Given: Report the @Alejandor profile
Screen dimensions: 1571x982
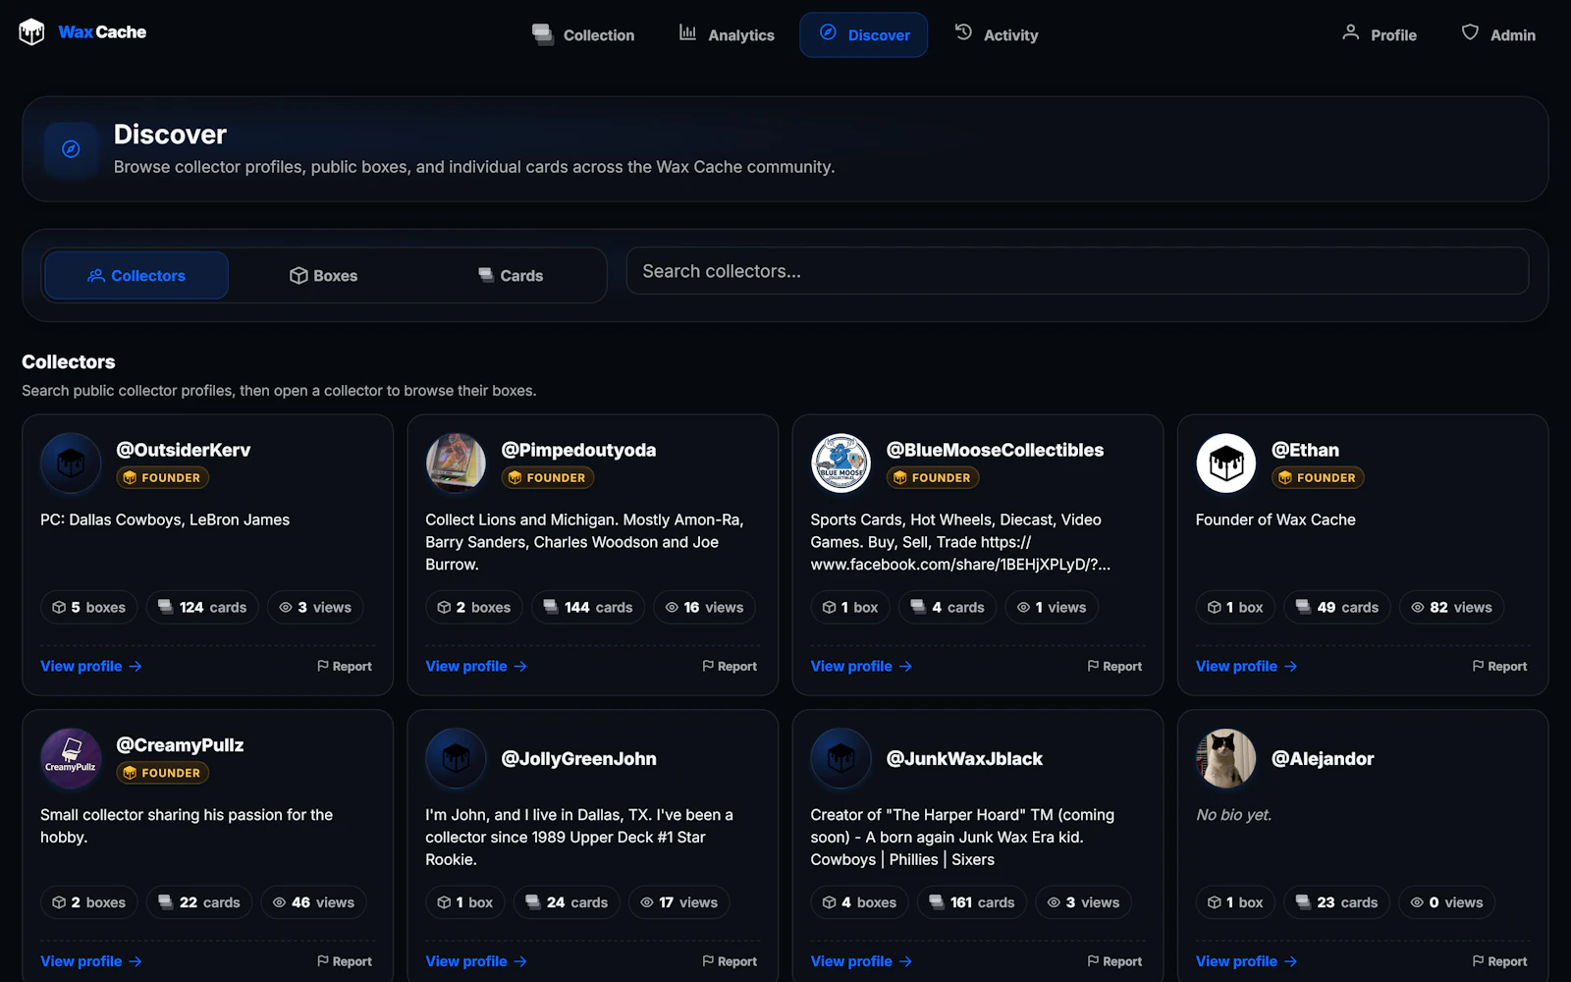Looking at the screenshot, I should 1499,961.
